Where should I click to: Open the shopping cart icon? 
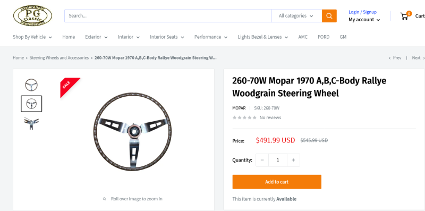[x=405, y=16]
